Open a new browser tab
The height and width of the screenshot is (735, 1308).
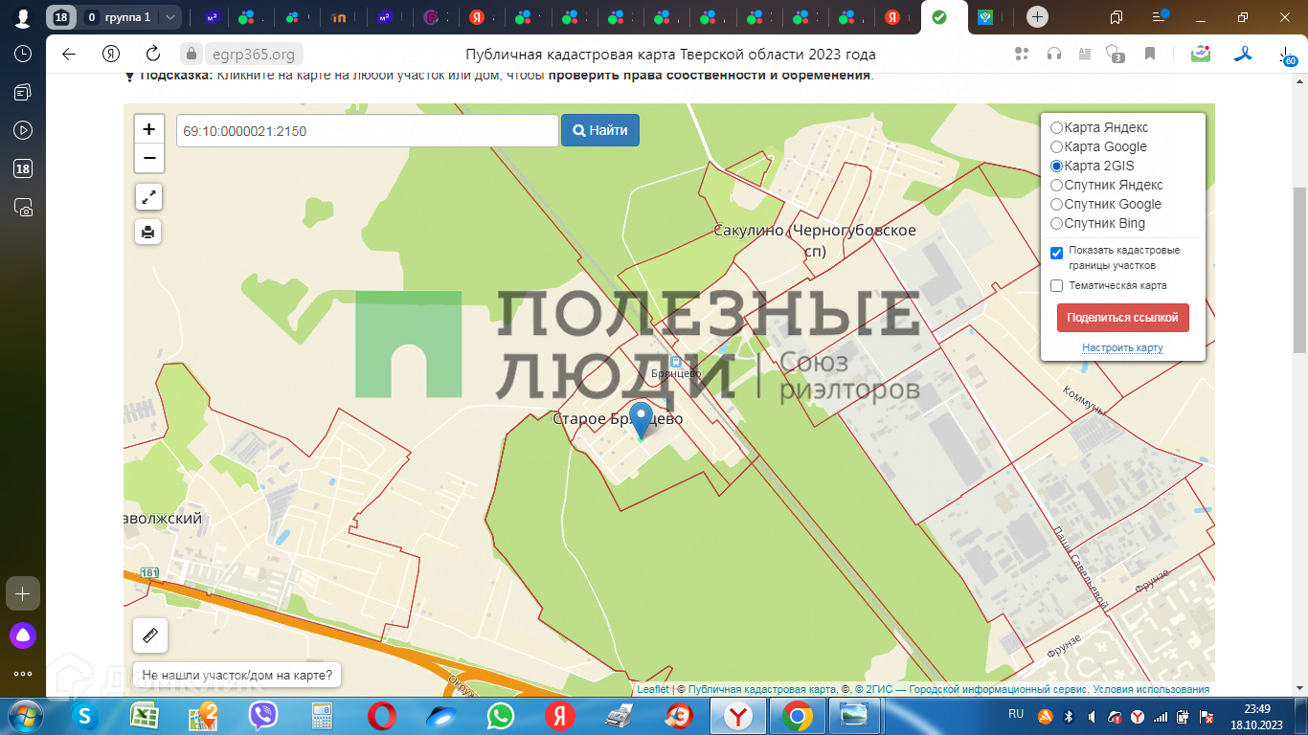1038,17
